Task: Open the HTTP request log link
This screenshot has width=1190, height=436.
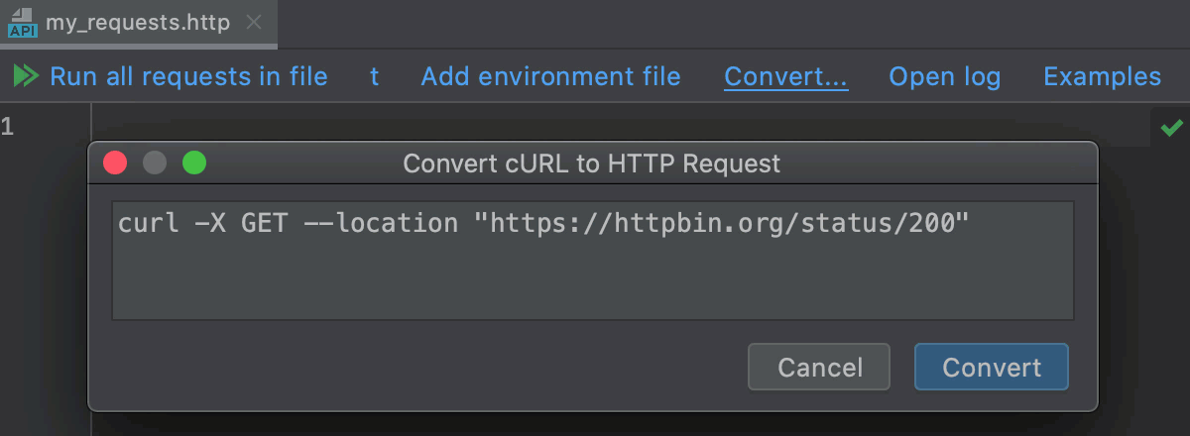Action: (x=944, y=76)
